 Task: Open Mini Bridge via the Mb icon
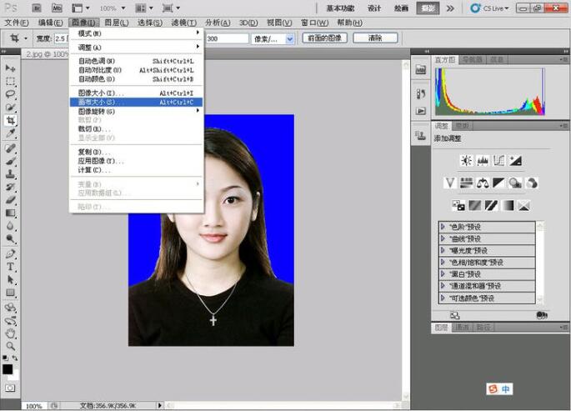tap(58, 8)
